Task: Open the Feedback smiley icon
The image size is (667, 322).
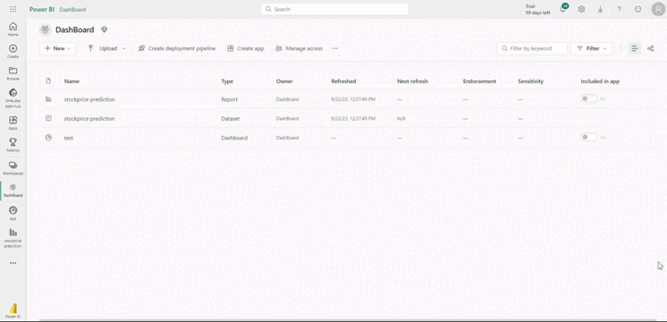Action: click(637, 9)
